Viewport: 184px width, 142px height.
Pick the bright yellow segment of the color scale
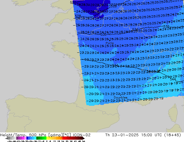(x=47, y=138)
